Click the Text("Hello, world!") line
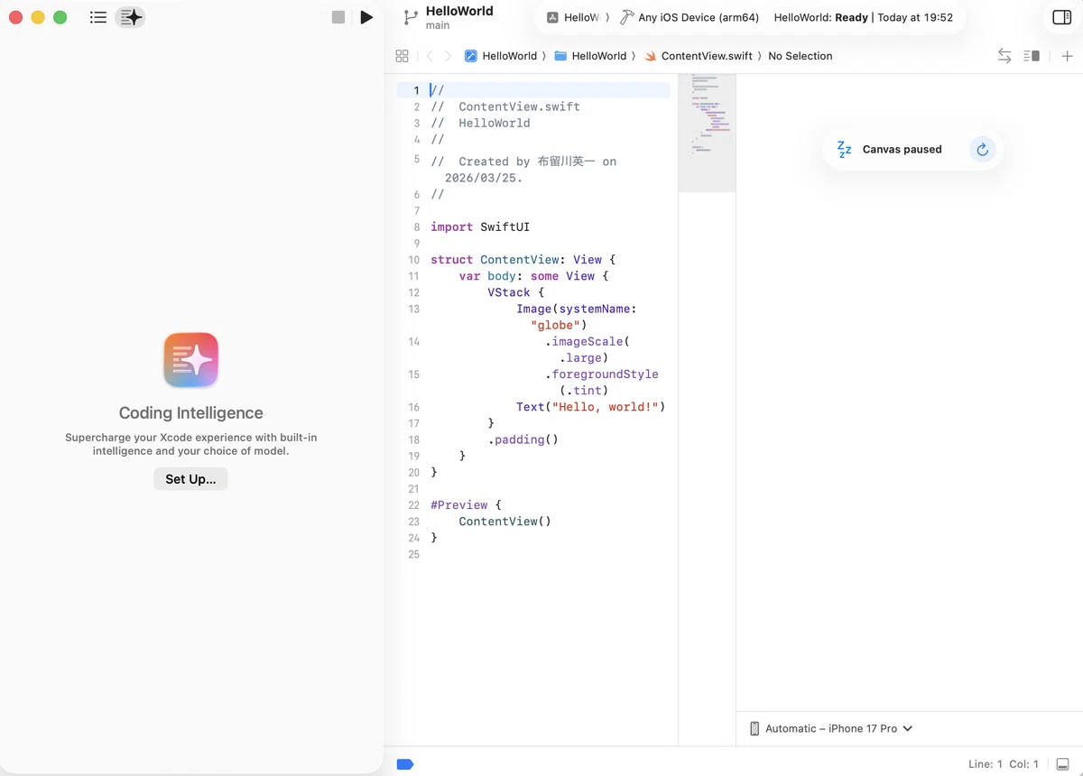This screenshot has height=776, width=1083. (590, 407)
